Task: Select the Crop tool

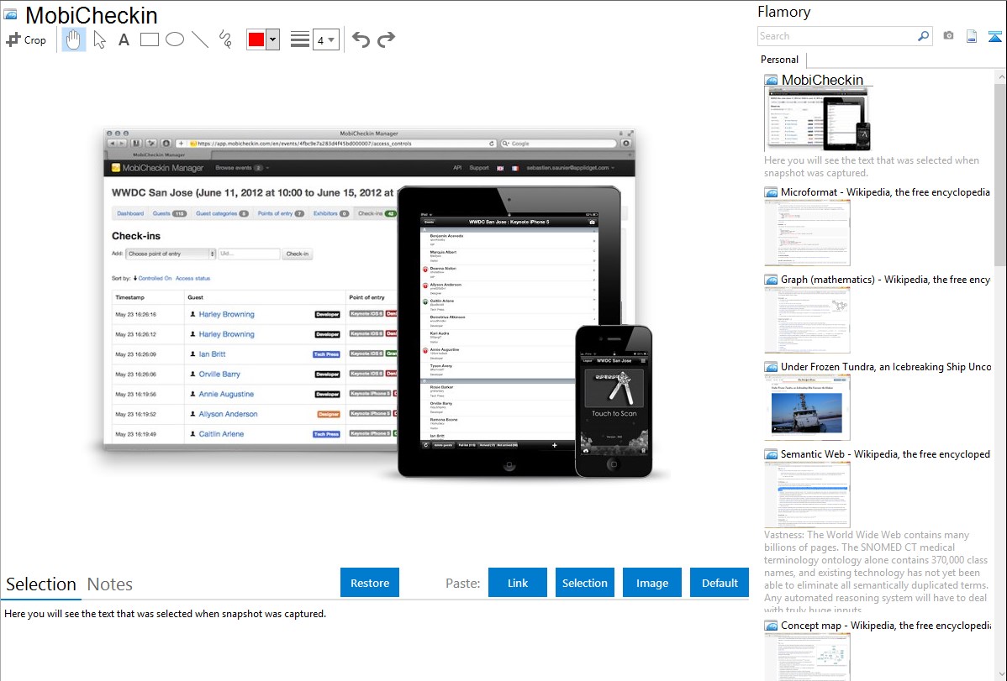Action: coord(26,39)
